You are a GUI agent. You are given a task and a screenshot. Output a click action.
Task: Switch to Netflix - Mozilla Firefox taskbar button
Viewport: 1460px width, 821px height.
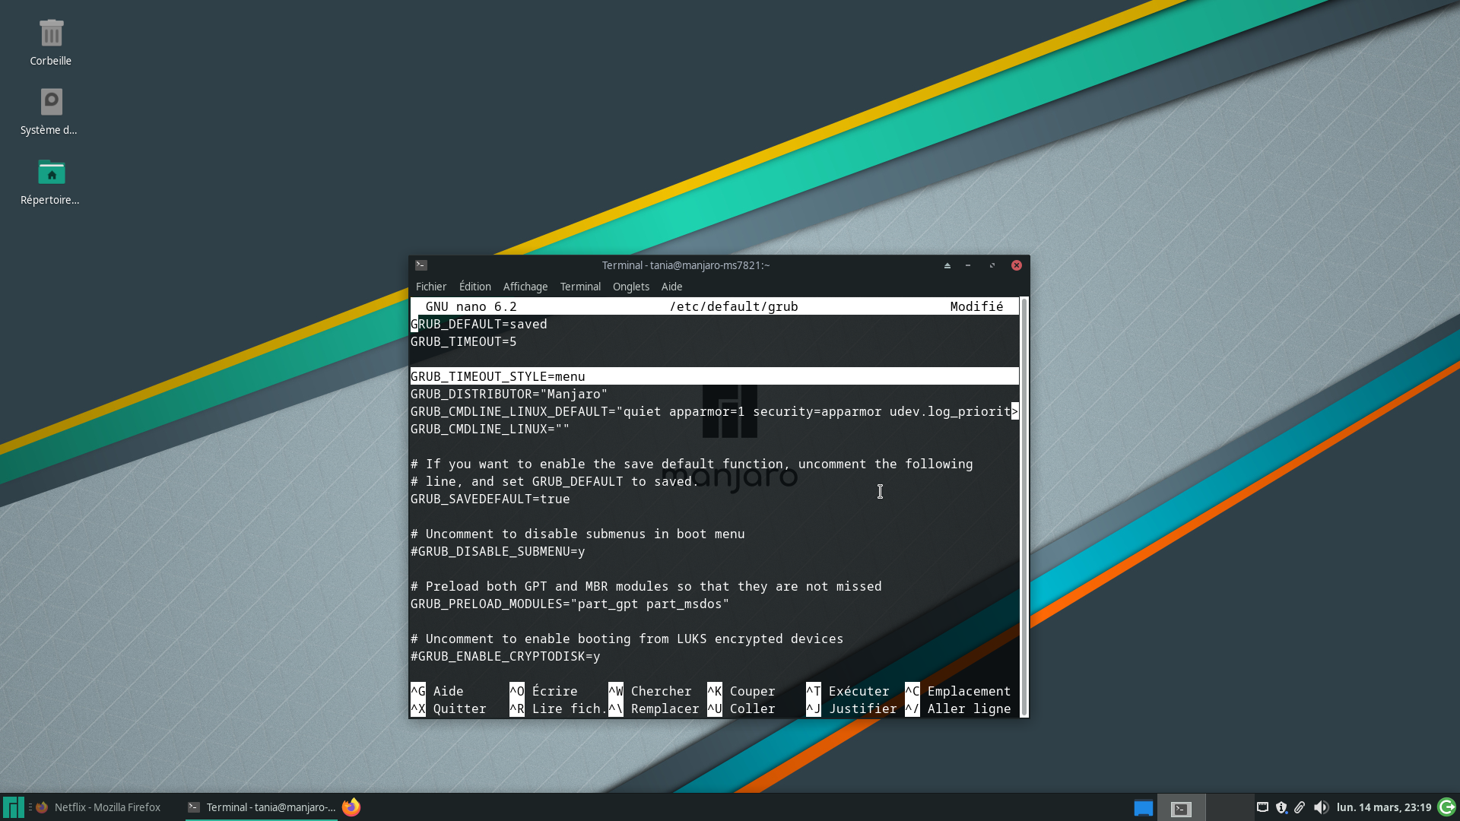[x=99, y=807]
